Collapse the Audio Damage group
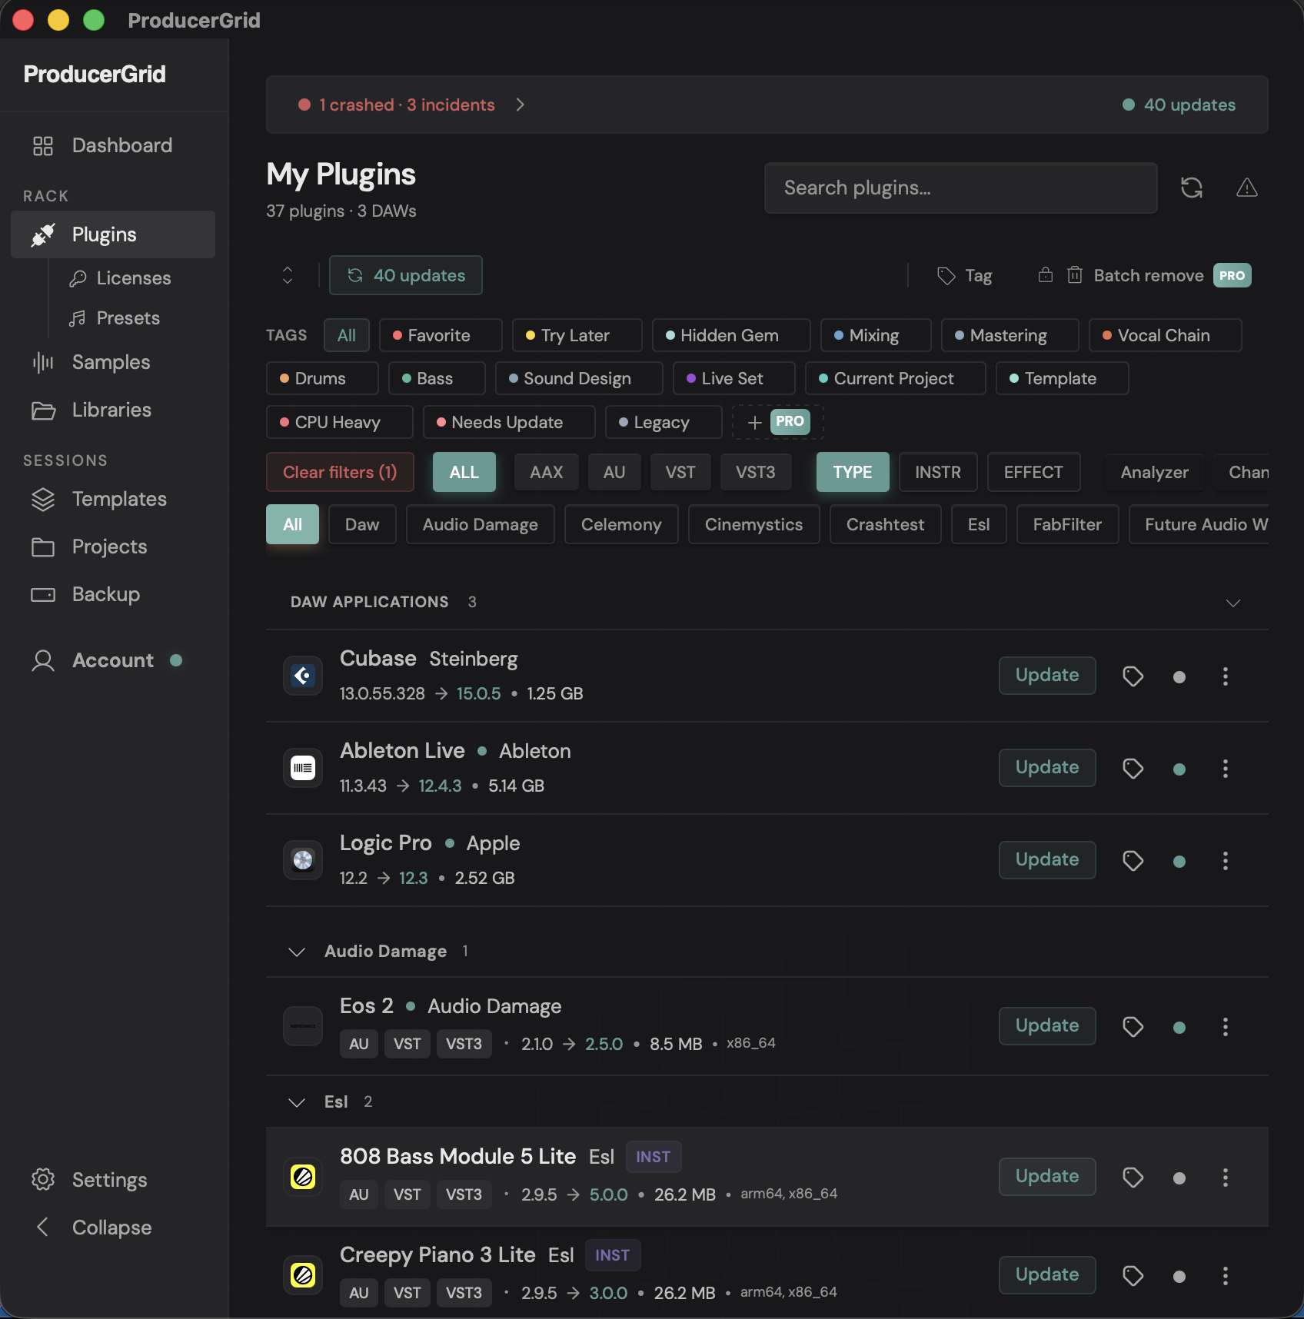 point(297,952)
